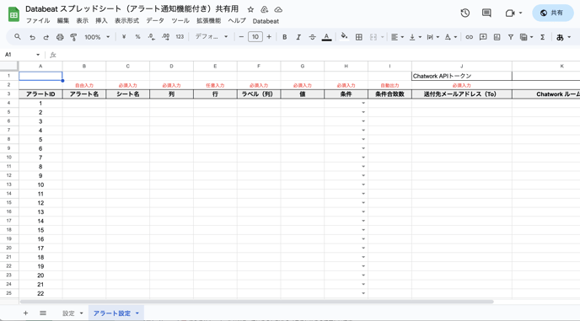580x321 pixels.
Task: Select the paint format roller tool
Action: click(73, 37)
